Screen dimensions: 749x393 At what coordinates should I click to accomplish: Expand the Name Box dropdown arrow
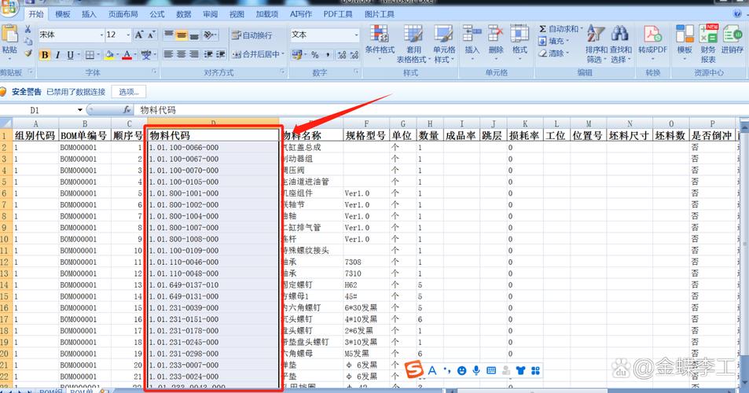coord(80,110)
